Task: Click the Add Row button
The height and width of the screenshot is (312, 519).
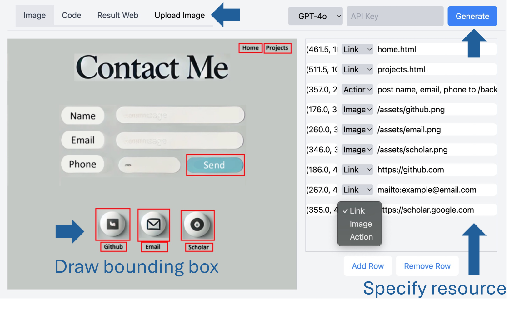Action: 368,266
